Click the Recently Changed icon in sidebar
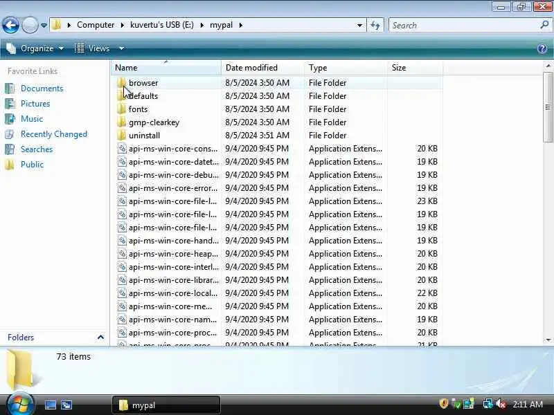The image size is (554, 415). coord(10,134)
